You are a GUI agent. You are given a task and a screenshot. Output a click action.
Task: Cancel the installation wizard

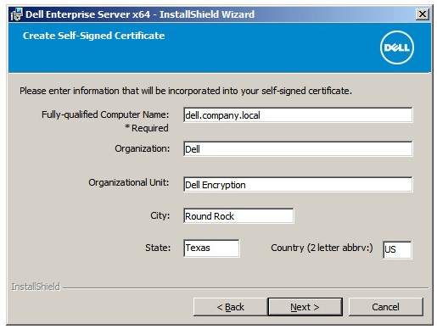[386, 307]
